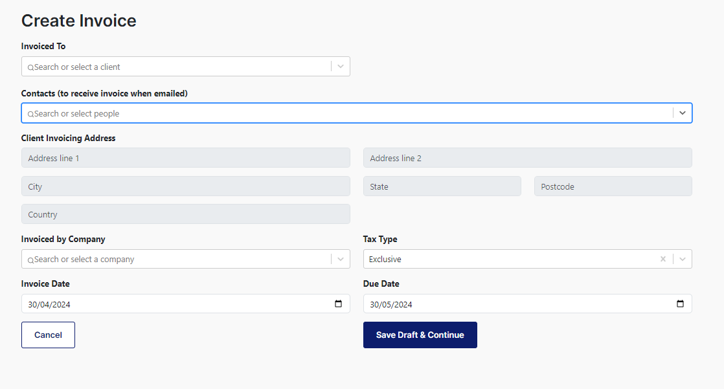
Task: Cancel the invoice creation
Action: click(x=48, y=335)
